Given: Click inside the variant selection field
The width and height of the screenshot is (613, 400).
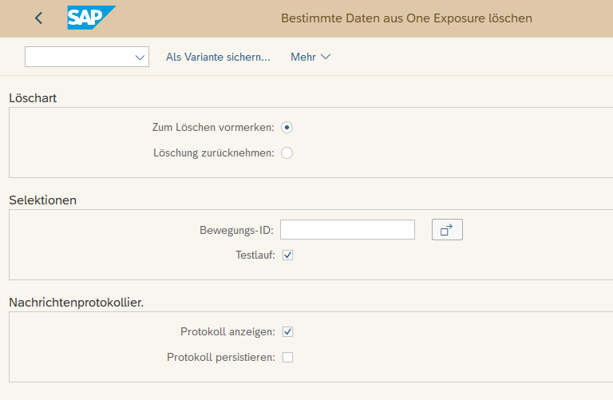Looking at the screenshot, I should pos(78,57).
